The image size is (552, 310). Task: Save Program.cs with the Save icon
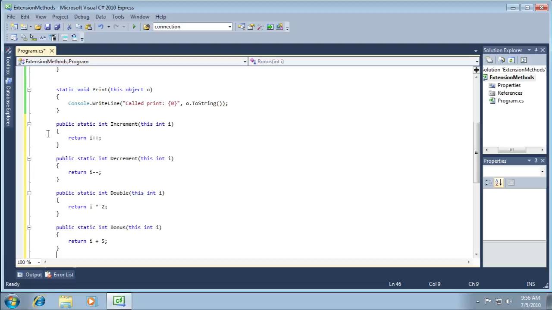(x=48, y=27)
